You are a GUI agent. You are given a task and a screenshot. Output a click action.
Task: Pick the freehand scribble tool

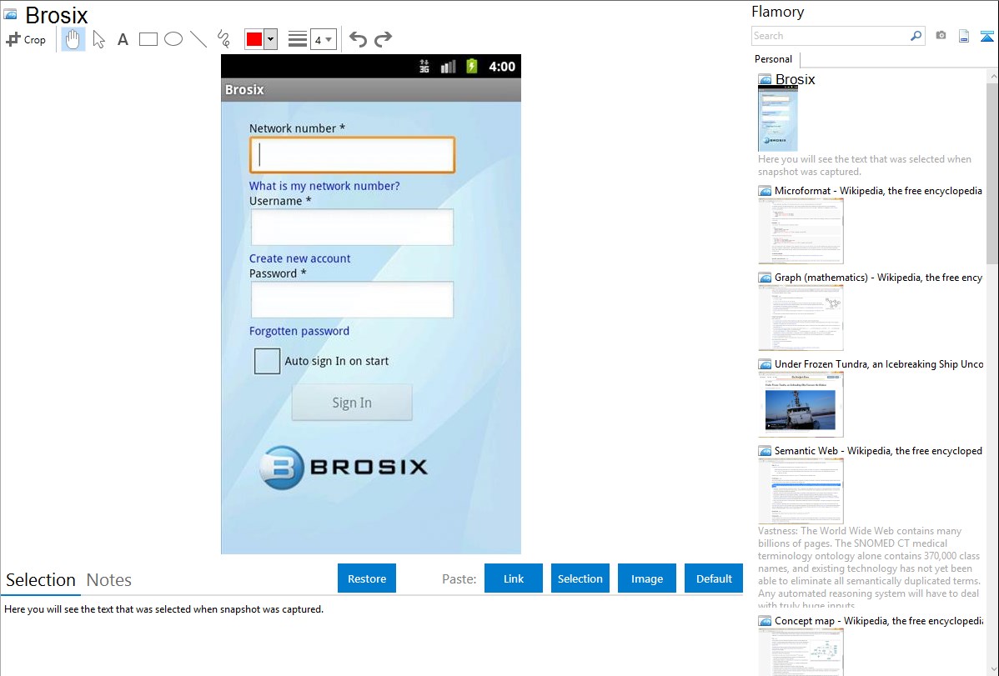223,39
